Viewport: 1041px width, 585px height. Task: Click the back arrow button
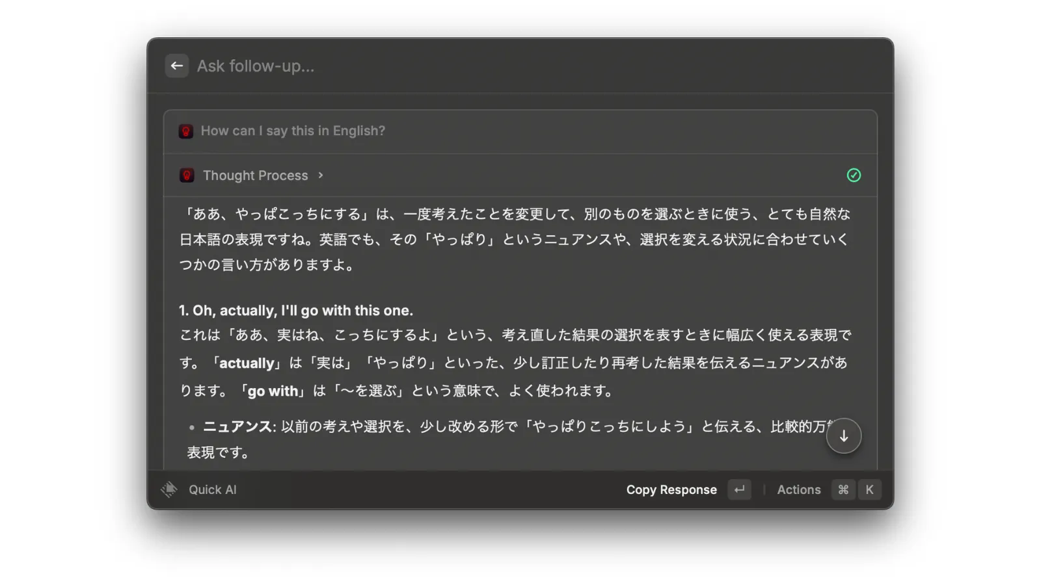tap(176, 66)
